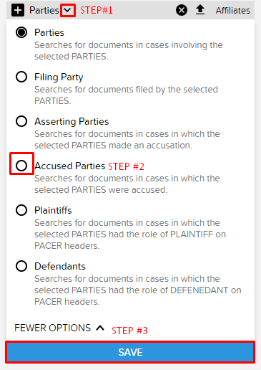The height and width of the screenshot is (370, 261).
Task: Click the Accused Parties option title
Action: point(70,166)
